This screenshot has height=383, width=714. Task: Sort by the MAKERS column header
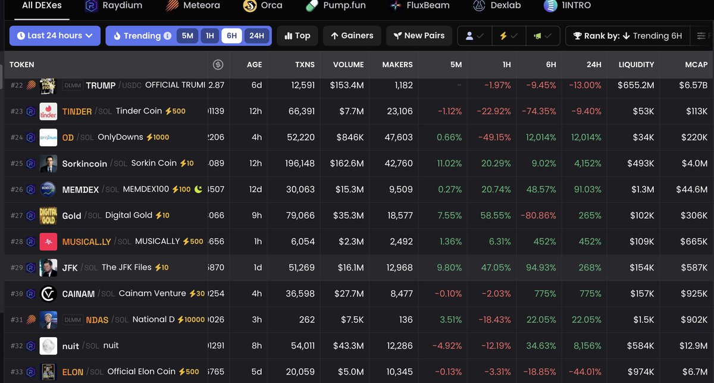(397, 64)
